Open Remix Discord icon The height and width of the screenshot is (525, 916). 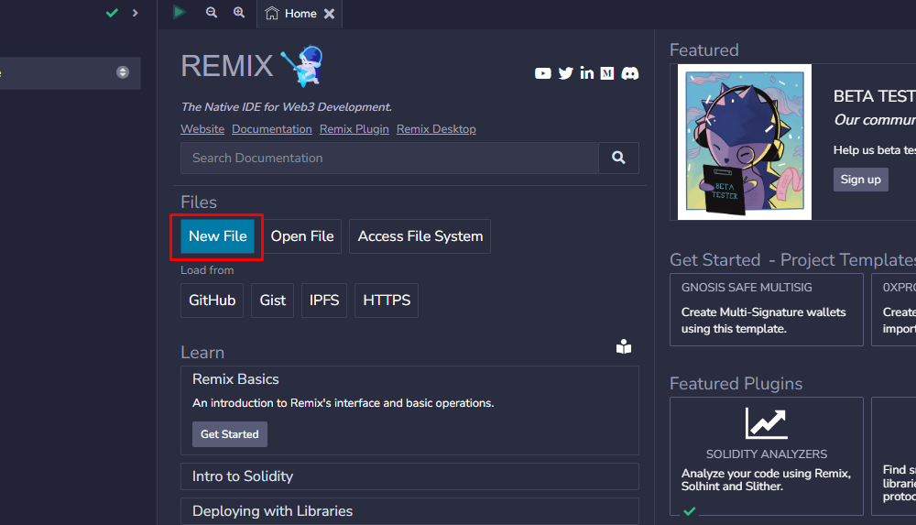coord(630,73)
